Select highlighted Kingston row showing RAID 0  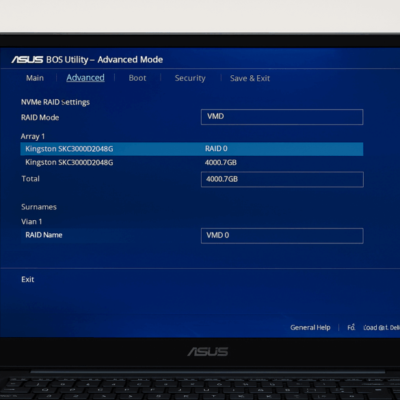tap(191, 149)
